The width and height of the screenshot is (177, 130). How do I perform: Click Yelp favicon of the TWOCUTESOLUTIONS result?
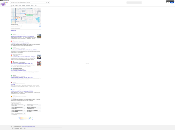[11, 62]
